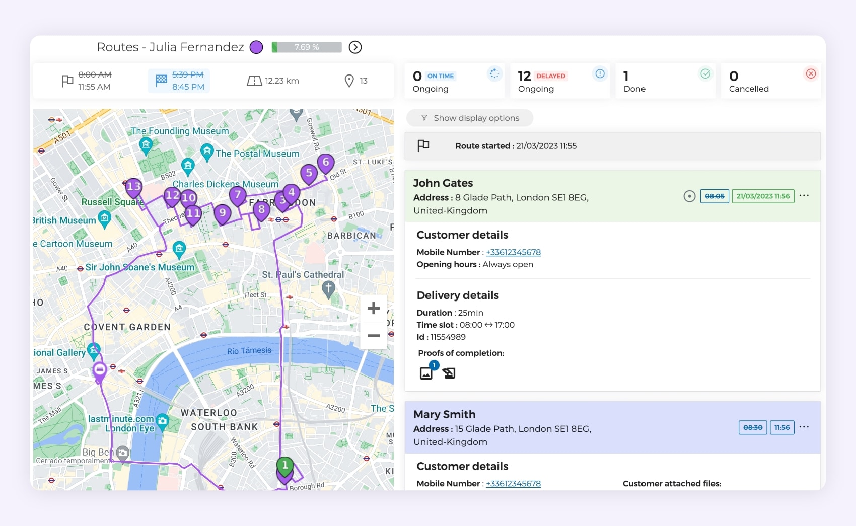The image size is (856, 526).
Task: Open the ellipsis menu for John Gates
Action: [x=804, y=195]
